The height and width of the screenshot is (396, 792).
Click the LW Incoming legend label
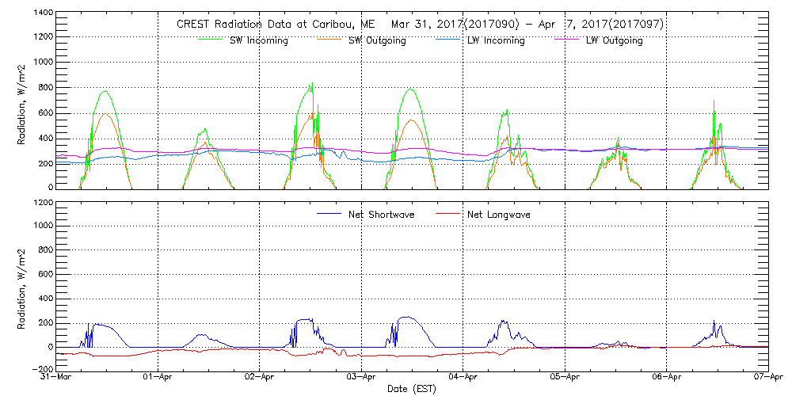tap(496, 41)
